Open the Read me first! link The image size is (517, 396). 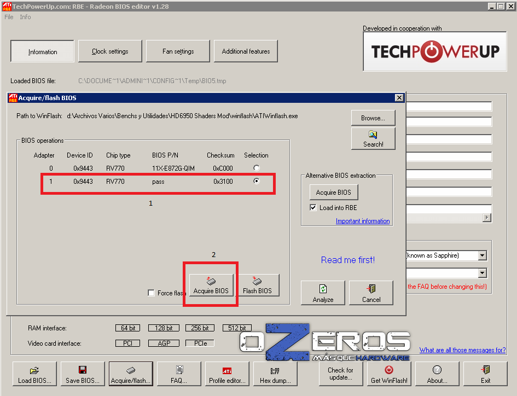tap(348, 260)
